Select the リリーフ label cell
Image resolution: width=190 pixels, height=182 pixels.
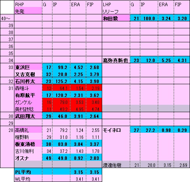tap(116, 10)
